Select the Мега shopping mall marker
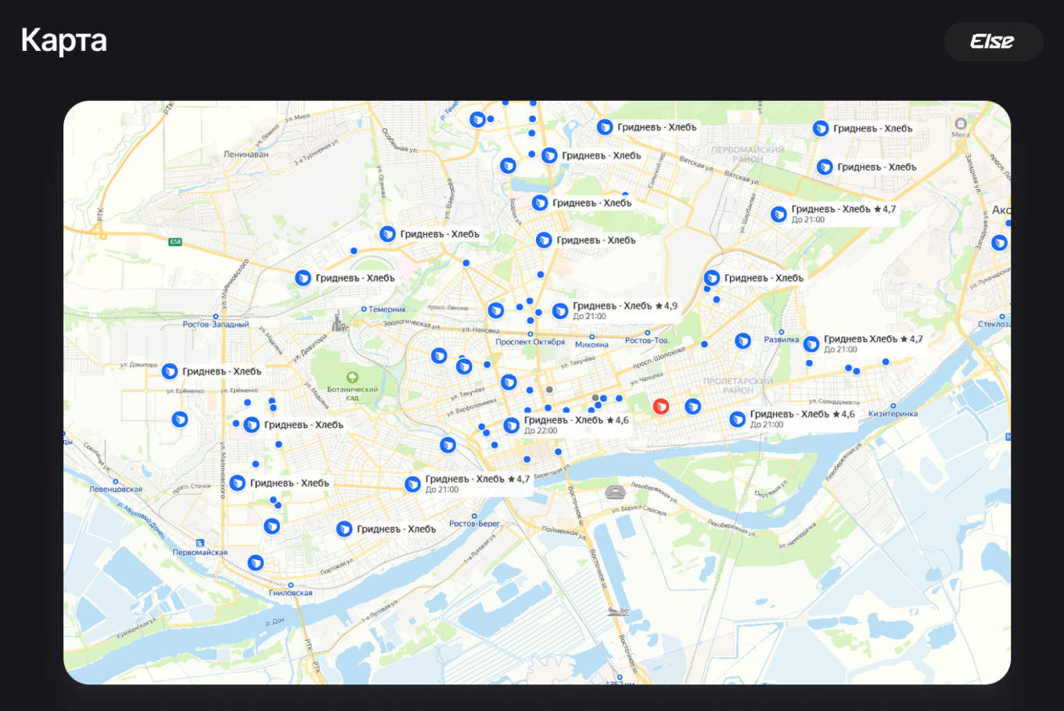Viewport: 1064px width, 711px height. (x=961, y=124)
